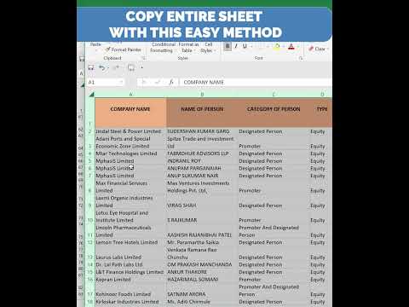Select cell Jindal Steel & Power Limited
The width and height of the screenshot is (409, 307).
130,131
